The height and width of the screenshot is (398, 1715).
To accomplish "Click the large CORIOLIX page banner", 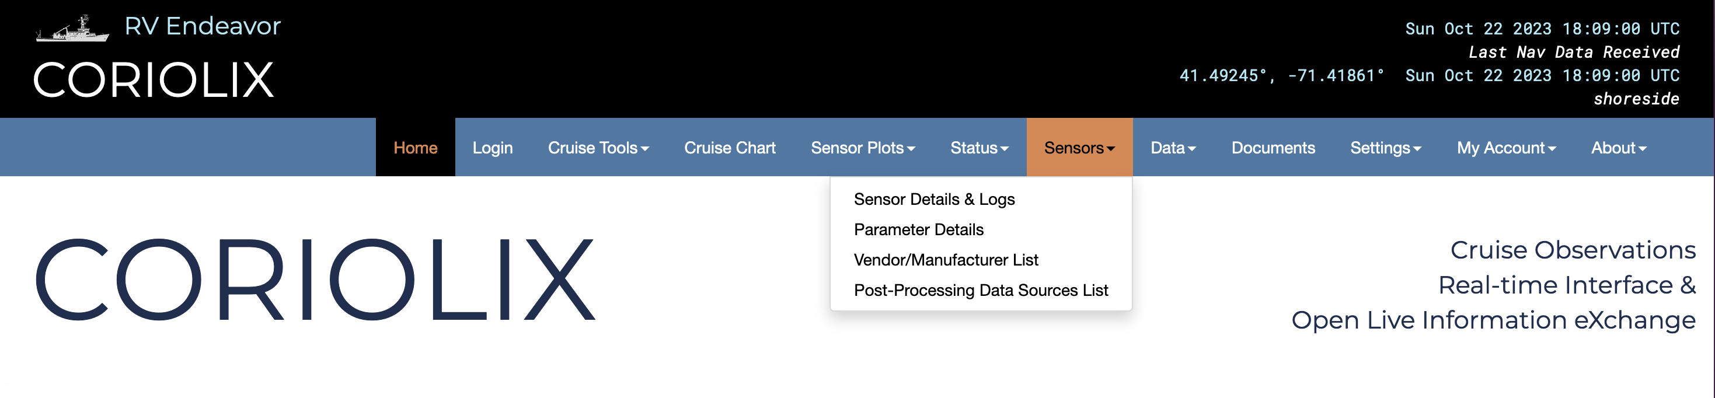I will [315, 280].
